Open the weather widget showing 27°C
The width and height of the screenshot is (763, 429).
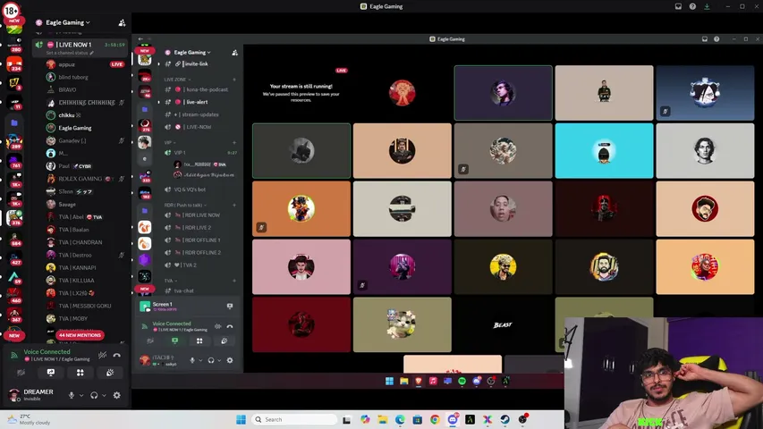click(30, 419)
